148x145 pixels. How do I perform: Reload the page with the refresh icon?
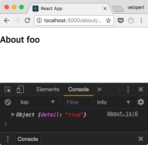click(27, 20)
